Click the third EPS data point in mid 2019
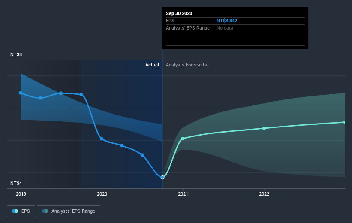The height and width of the screenshot is (223, 352). pos(60,93)
